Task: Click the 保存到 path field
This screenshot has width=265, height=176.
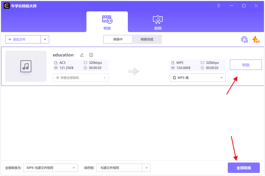Action: pos(119,168)
